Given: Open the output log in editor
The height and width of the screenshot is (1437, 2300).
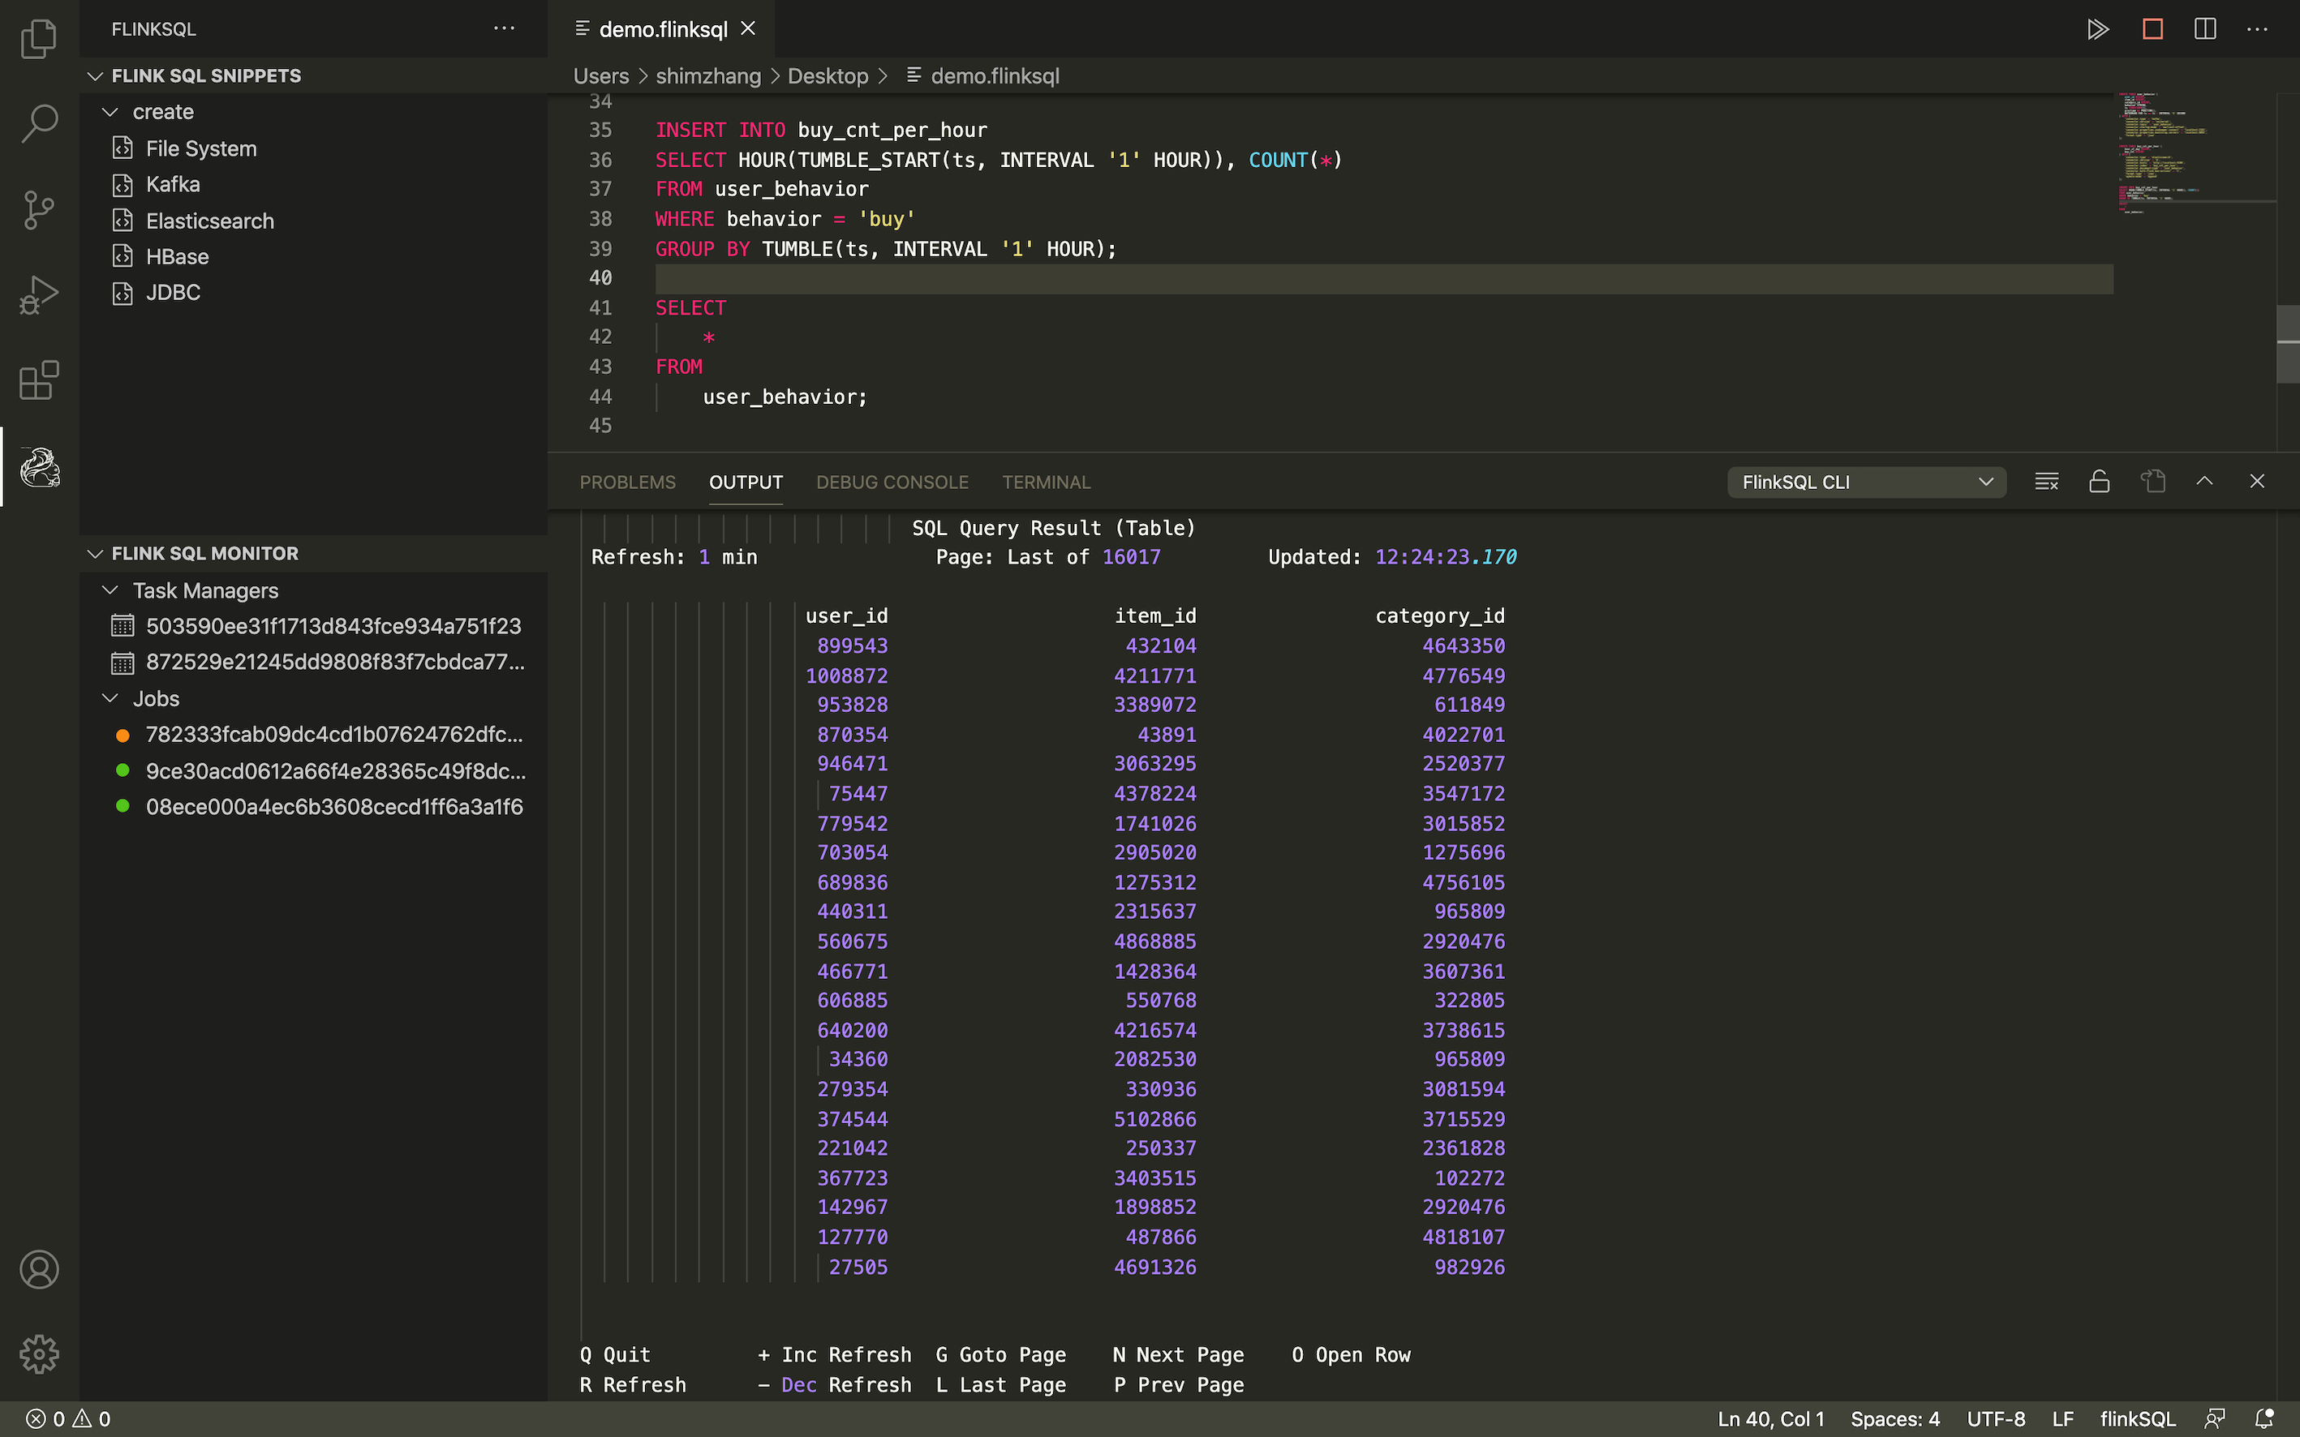Looking at the screenshot, I should click(x=2152, y=482).
